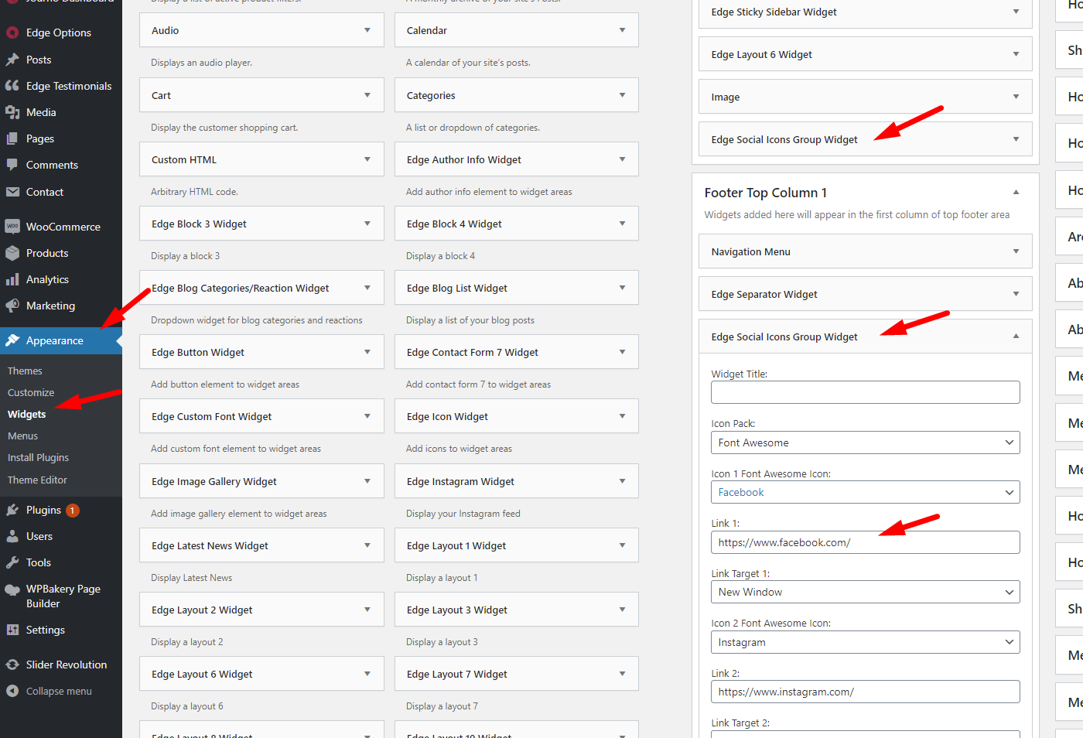Click the Settings sliders icon

click(12, 630)
